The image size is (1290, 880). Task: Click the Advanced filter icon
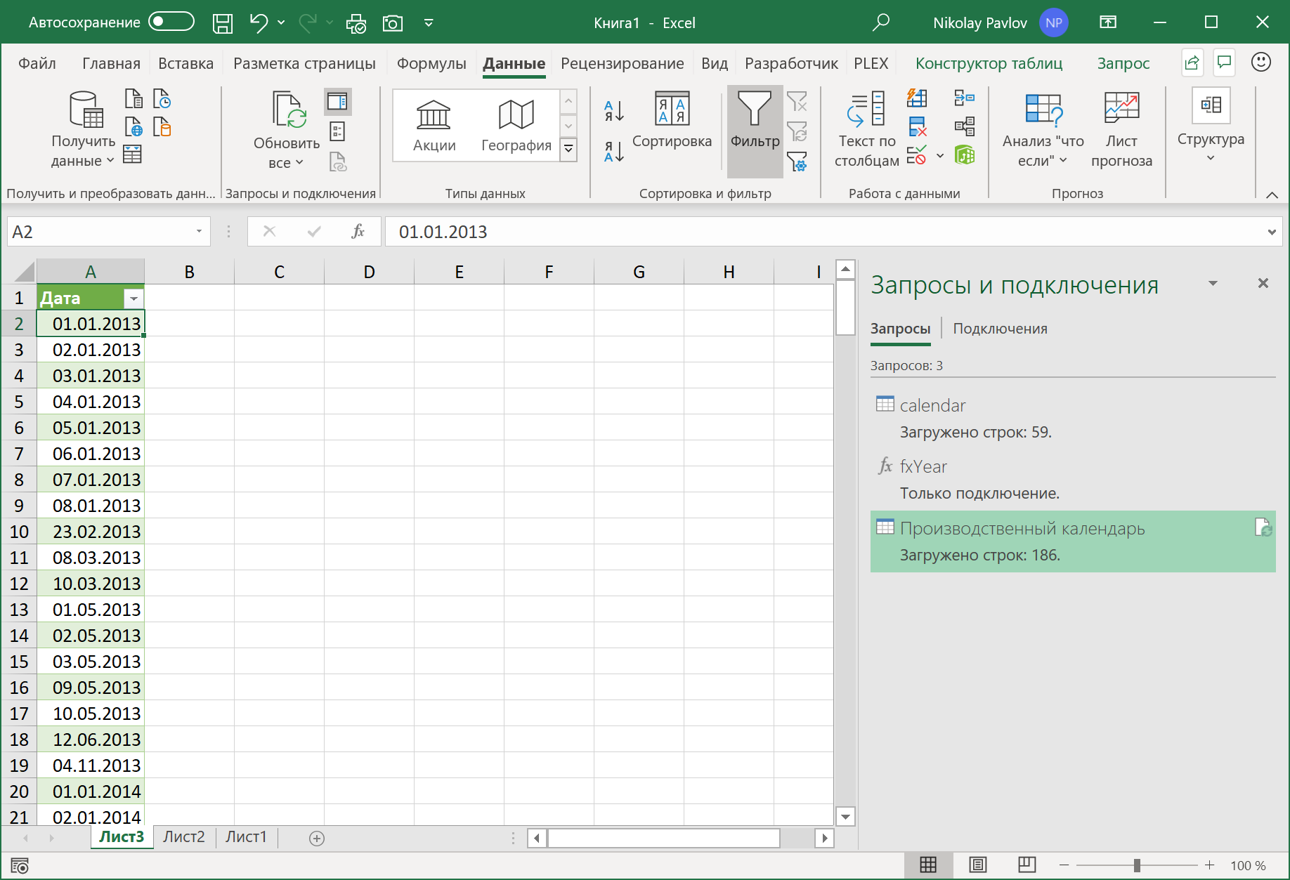[797, 162]
